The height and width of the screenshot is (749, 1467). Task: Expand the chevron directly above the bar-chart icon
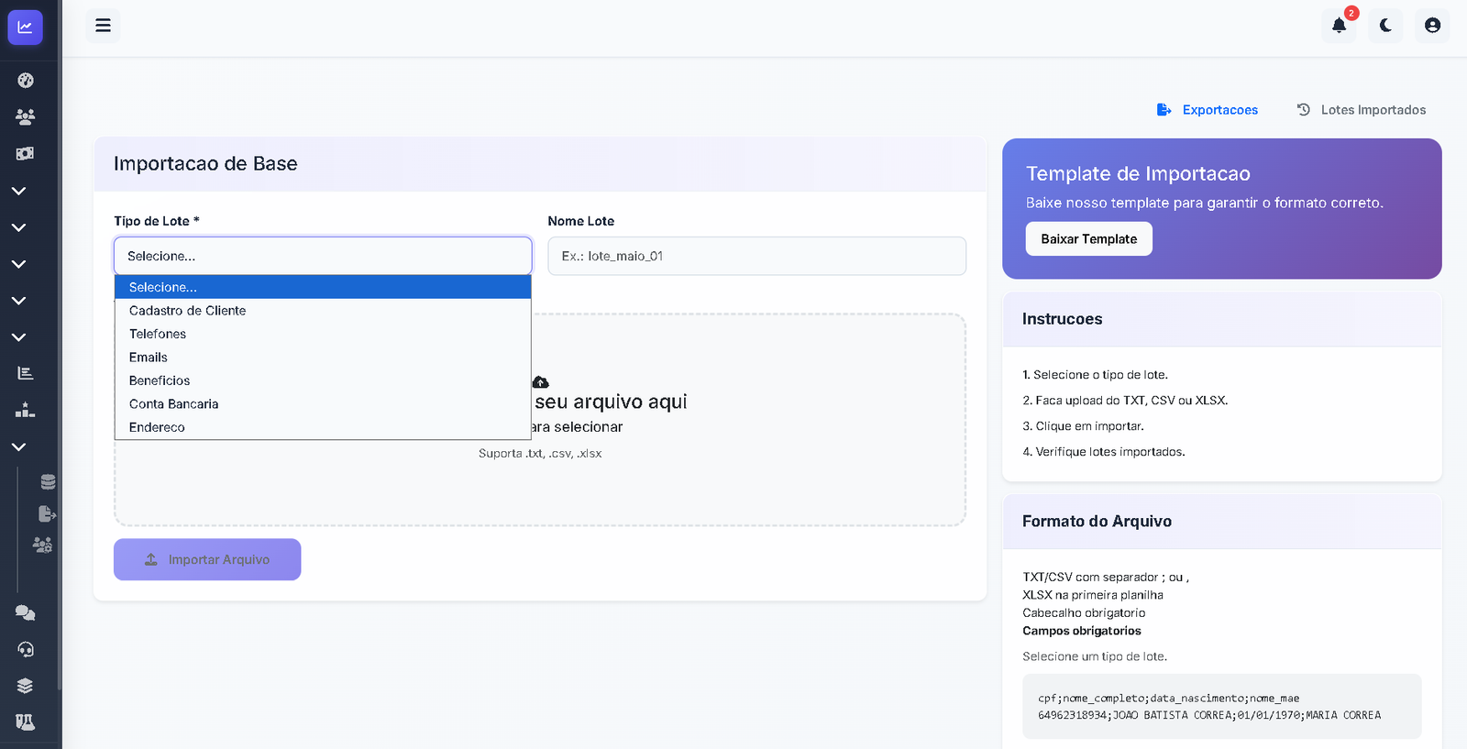18,337
